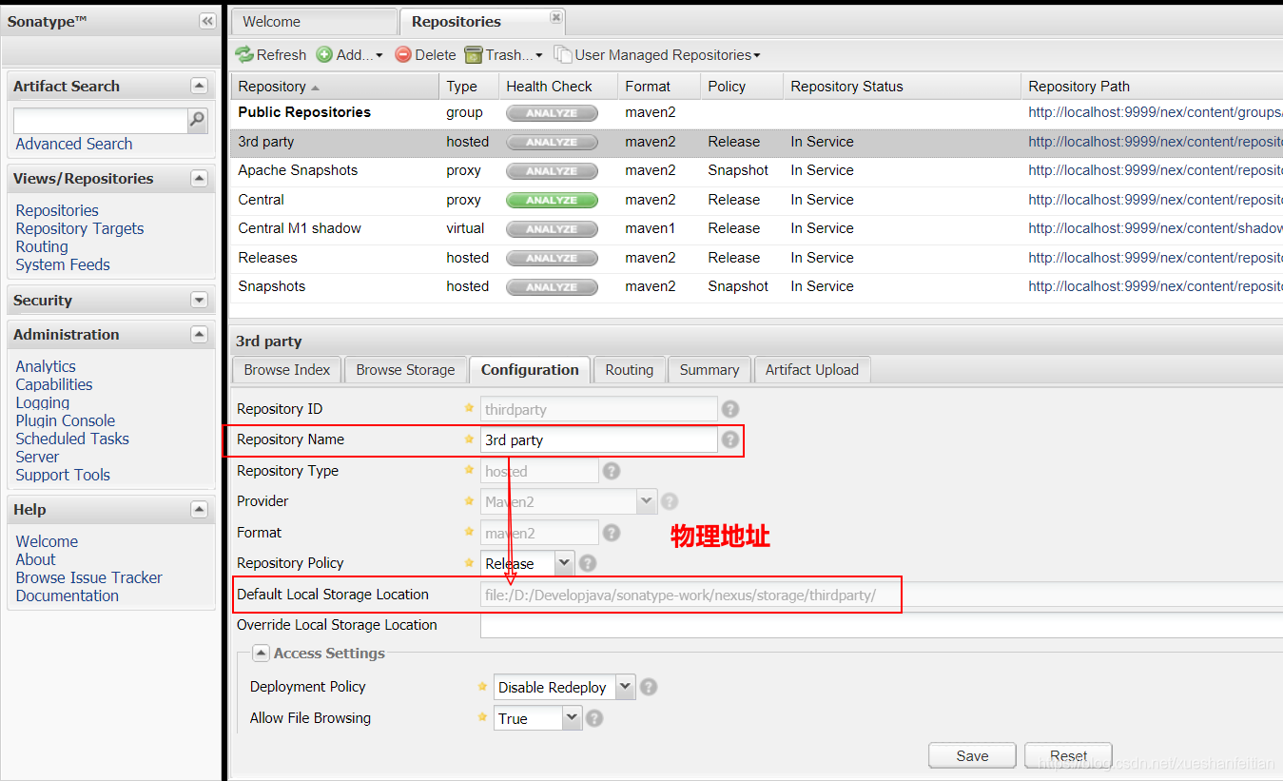Select the Apache Snapshots row name
The height and width of the screenshot is (781, 1283).
(x=298, y=170)
